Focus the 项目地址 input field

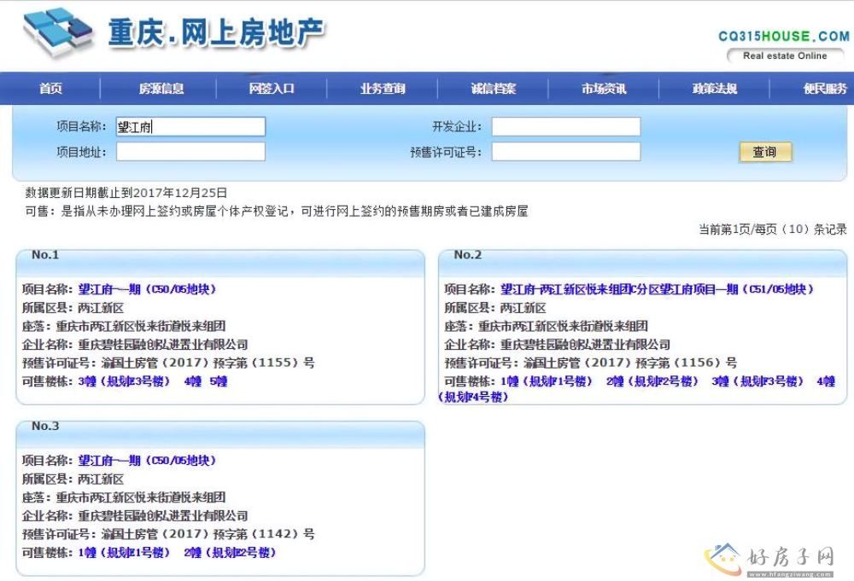[190, 152]
